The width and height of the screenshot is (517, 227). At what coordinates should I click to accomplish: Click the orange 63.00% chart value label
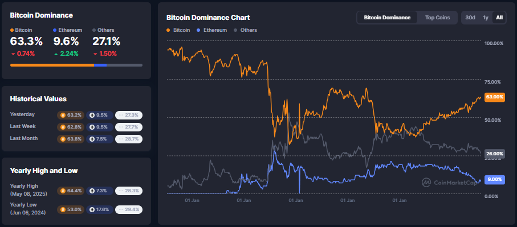494,97
